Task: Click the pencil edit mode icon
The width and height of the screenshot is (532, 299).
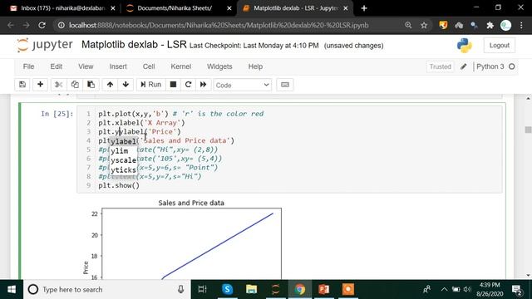Action: pos(464,66)
